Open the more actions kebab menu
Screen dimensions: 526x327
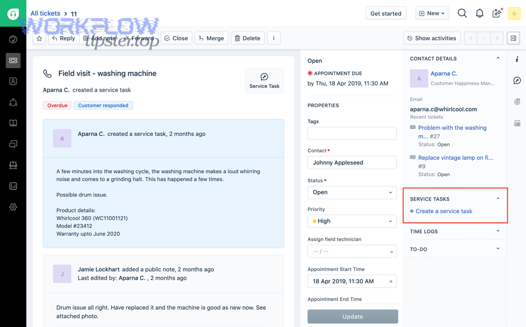tap(274, 38)
